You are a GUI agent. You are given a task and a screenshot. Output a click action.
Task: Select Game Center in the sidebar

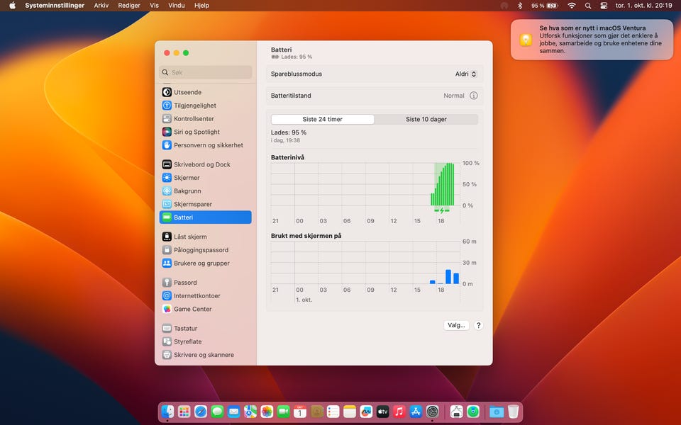coord(206,309)
